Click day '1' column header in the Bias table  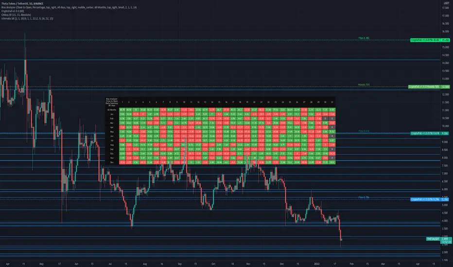(x=122, y=102)
